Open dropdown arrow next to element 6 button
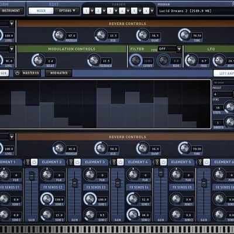Image resolution: width=234 pixels, height=234 pixels. click(x=152, y=11)
